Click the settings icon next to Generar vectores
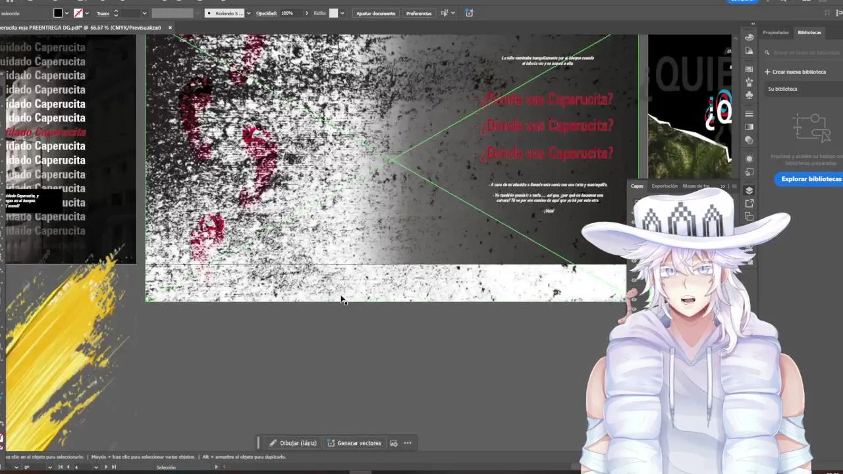 pos(394,443)
